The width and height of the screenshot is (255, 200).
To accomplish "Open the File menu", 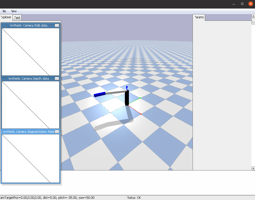I will coord(4,11).
